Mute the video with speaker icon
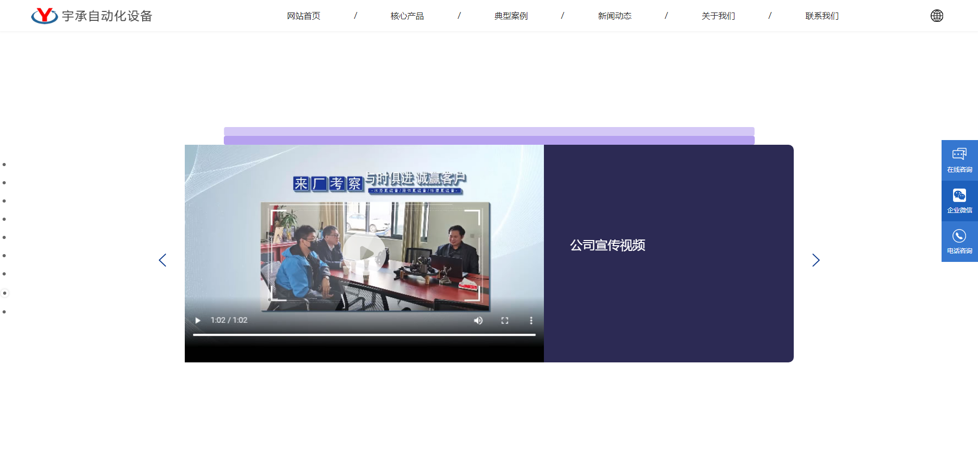The width and height of the screenshot is (978, 466). 478,320
